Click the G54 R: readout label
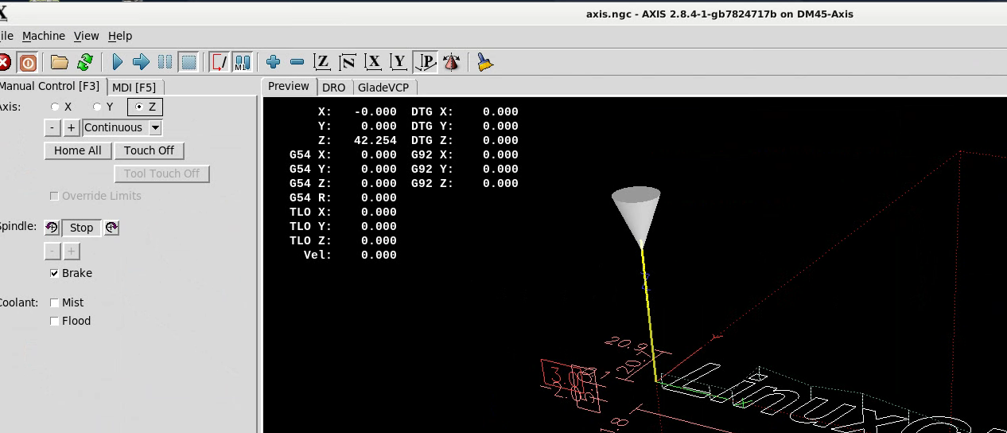1007x433 pixels. tap(311, 198)
